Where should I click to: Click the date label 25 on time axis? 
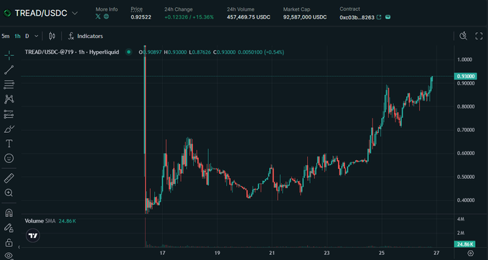(382, 253)
